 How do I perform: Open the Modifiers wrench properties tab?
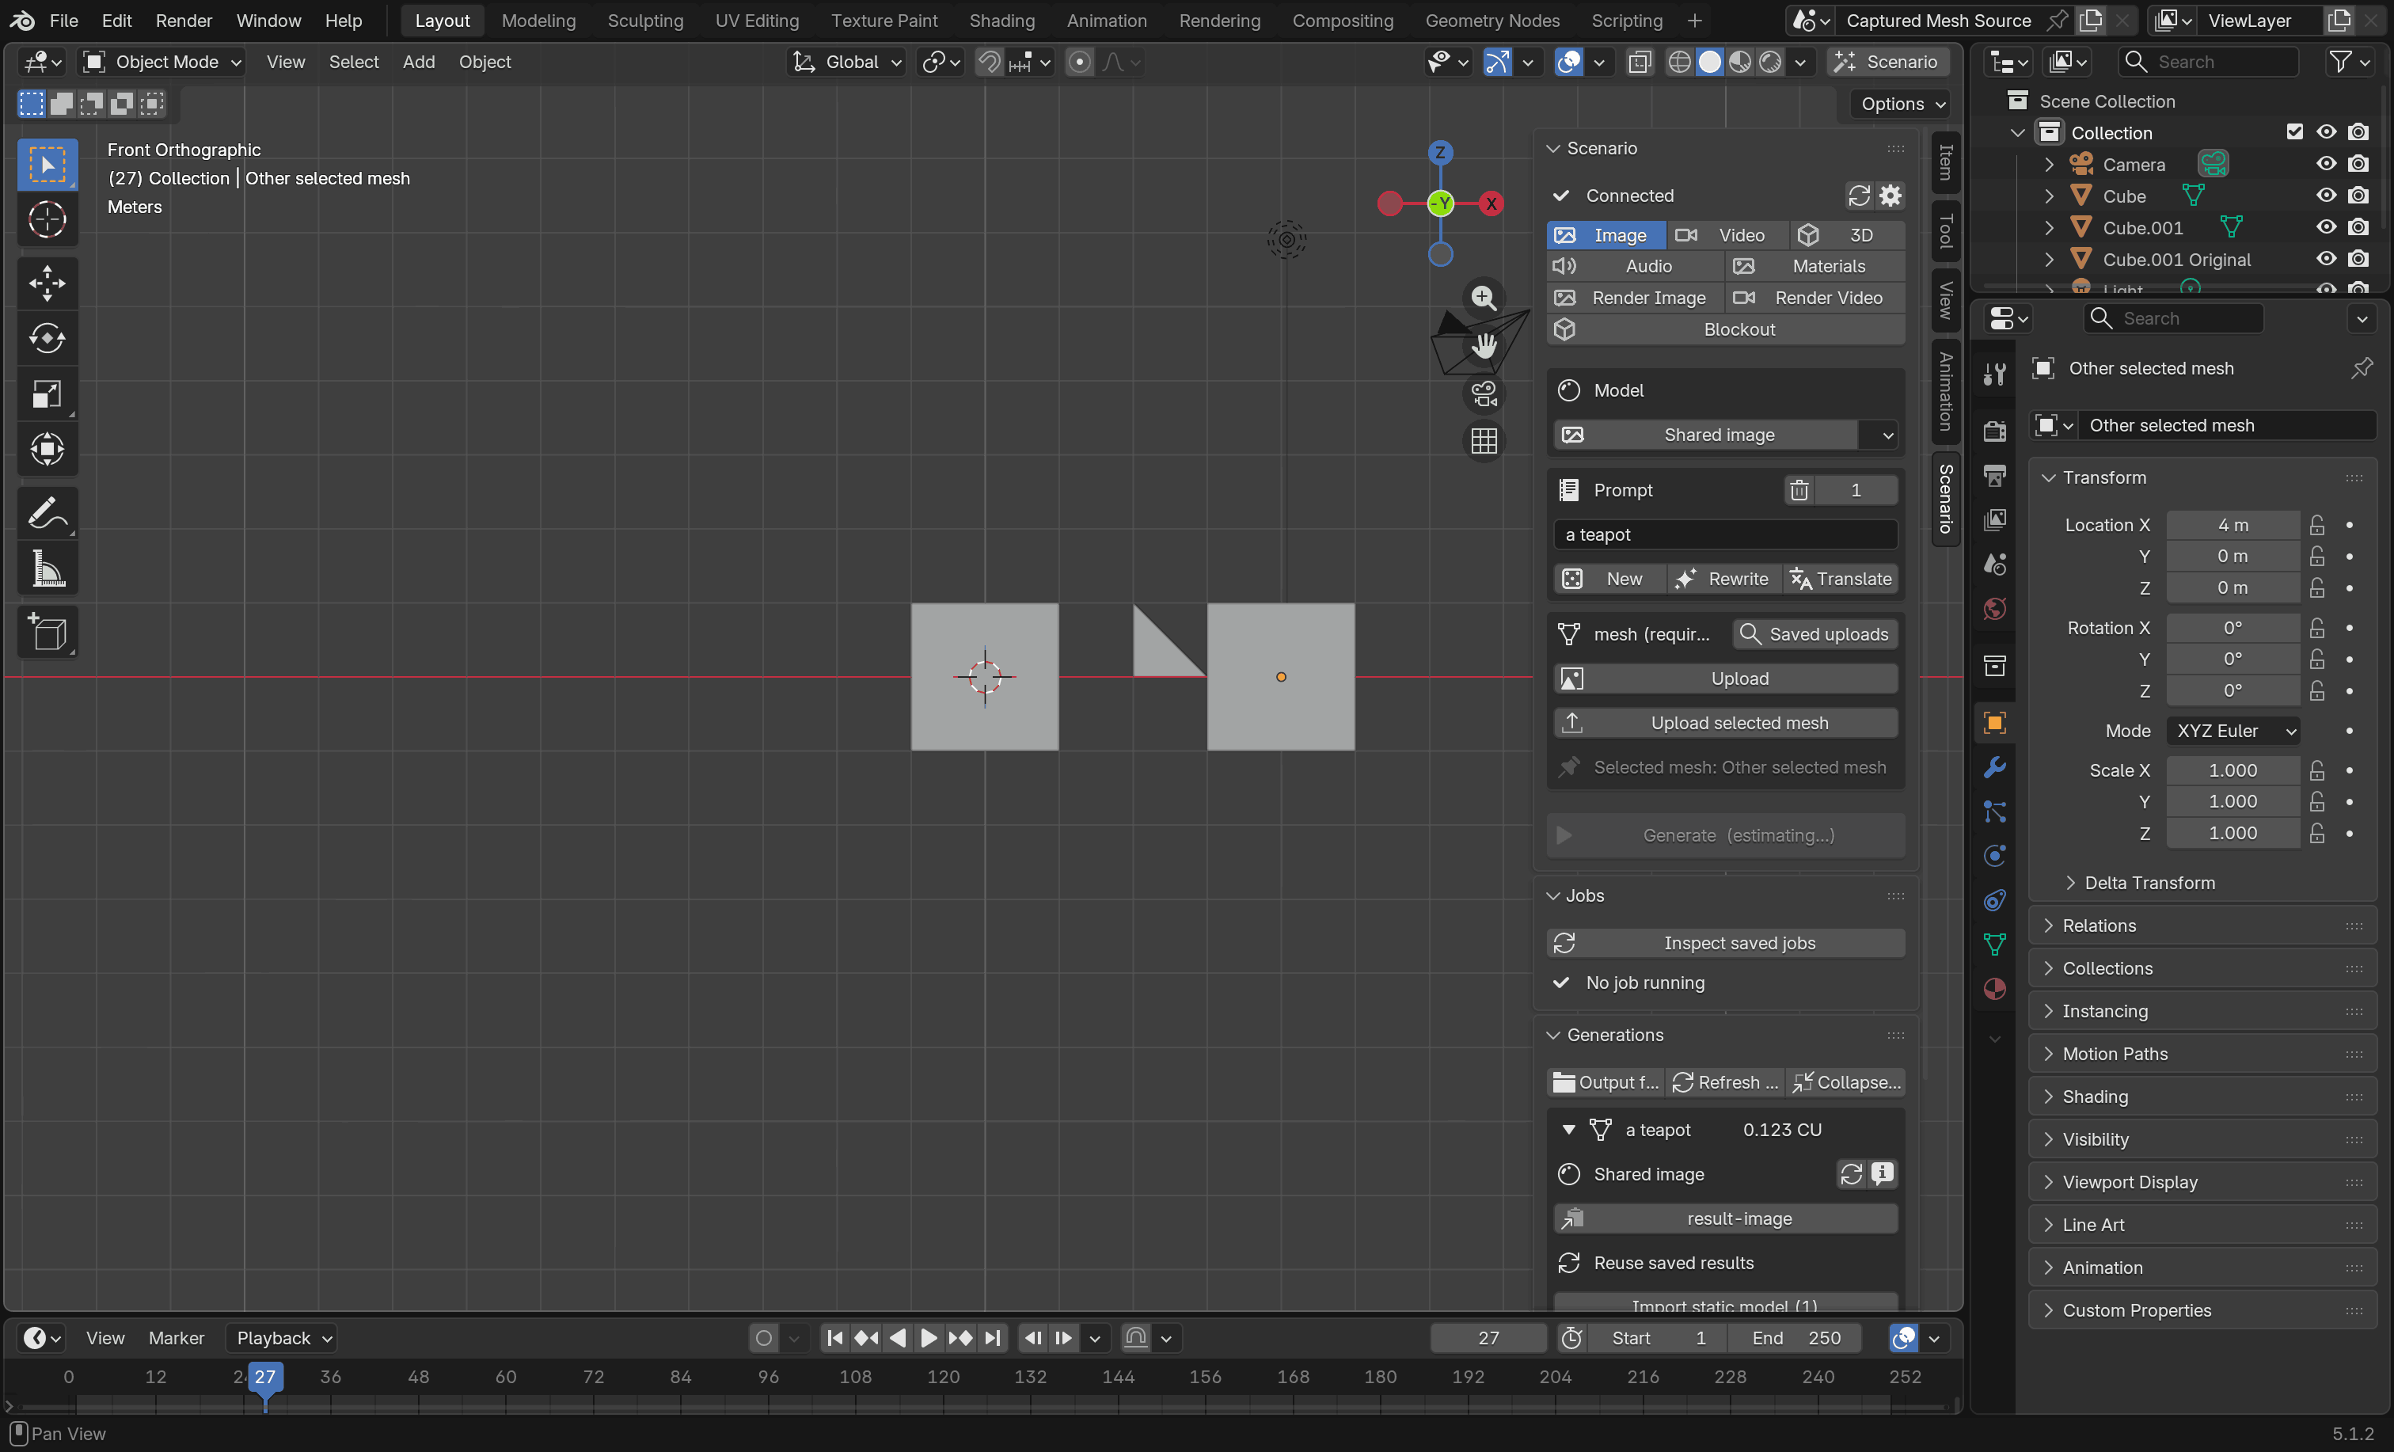[1995, 768]
